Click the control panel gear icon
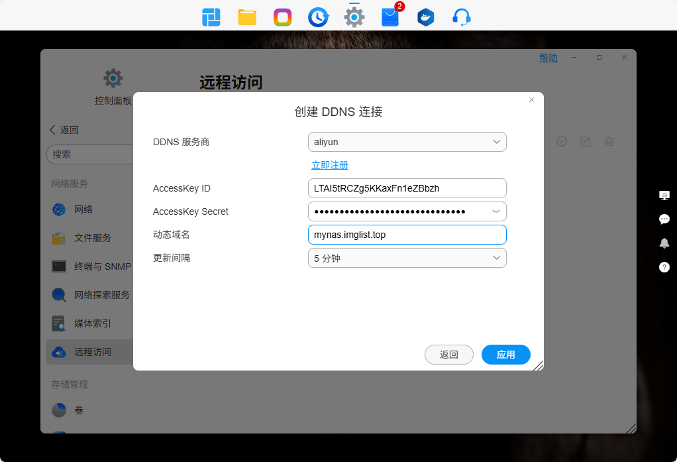The width and height of the screenshot is (677, 462). (x=113, y=78)
